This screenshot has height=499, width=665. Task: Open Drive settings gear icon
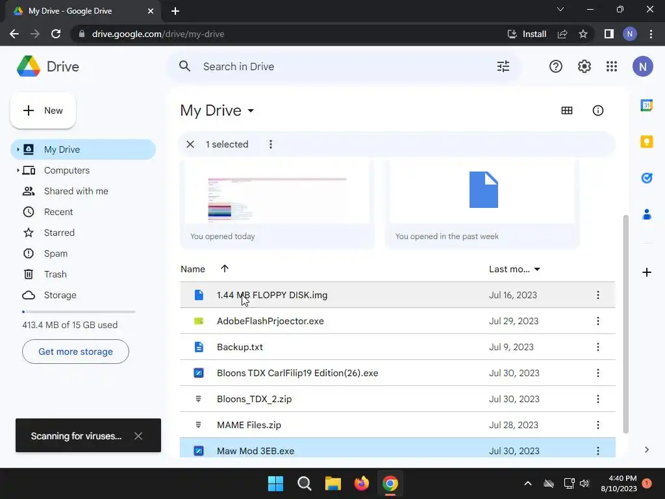coord(584,66)
